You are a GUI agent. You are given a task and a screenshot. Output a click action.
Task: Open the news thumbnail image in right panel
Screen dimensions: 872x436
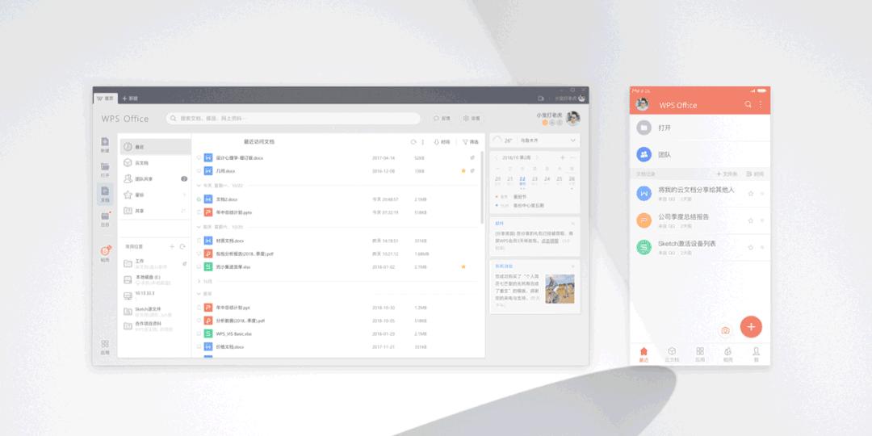pyautogui.click(x=560, y=288)
